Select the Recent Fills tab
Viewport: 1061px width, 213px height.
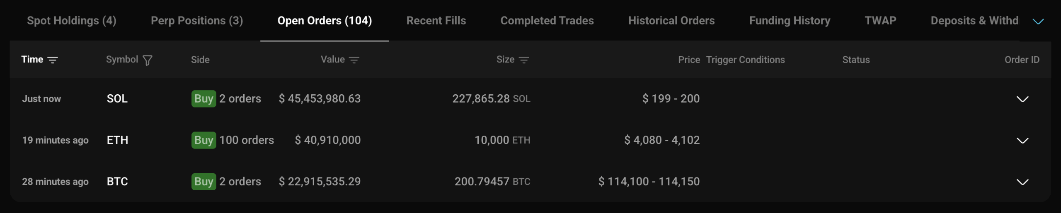tap(436, 21)
